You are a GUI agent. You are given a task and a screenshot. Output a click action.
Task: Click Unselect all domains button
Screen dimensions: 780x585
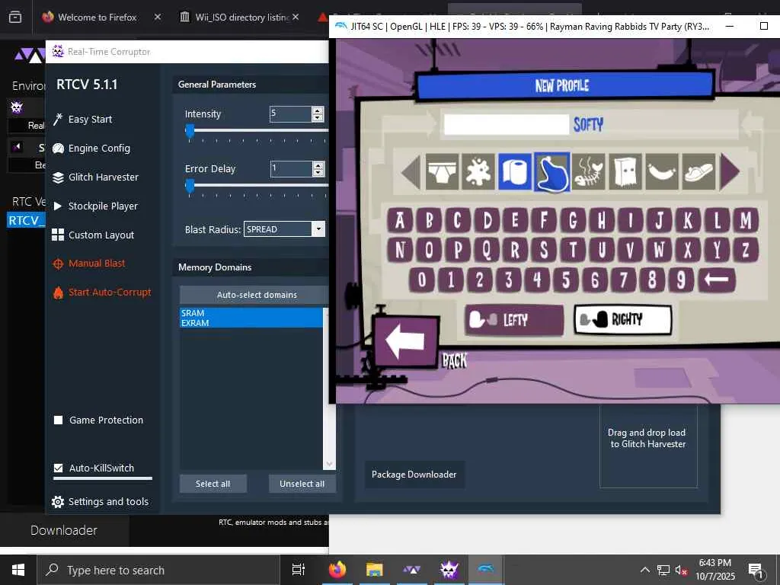click(x=302, y=484)
